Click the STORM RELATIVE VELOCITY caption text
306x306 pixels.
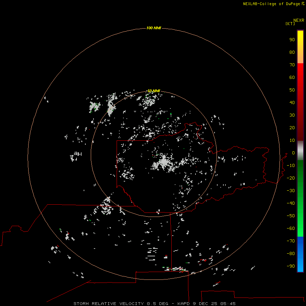[x=108, y=304]
